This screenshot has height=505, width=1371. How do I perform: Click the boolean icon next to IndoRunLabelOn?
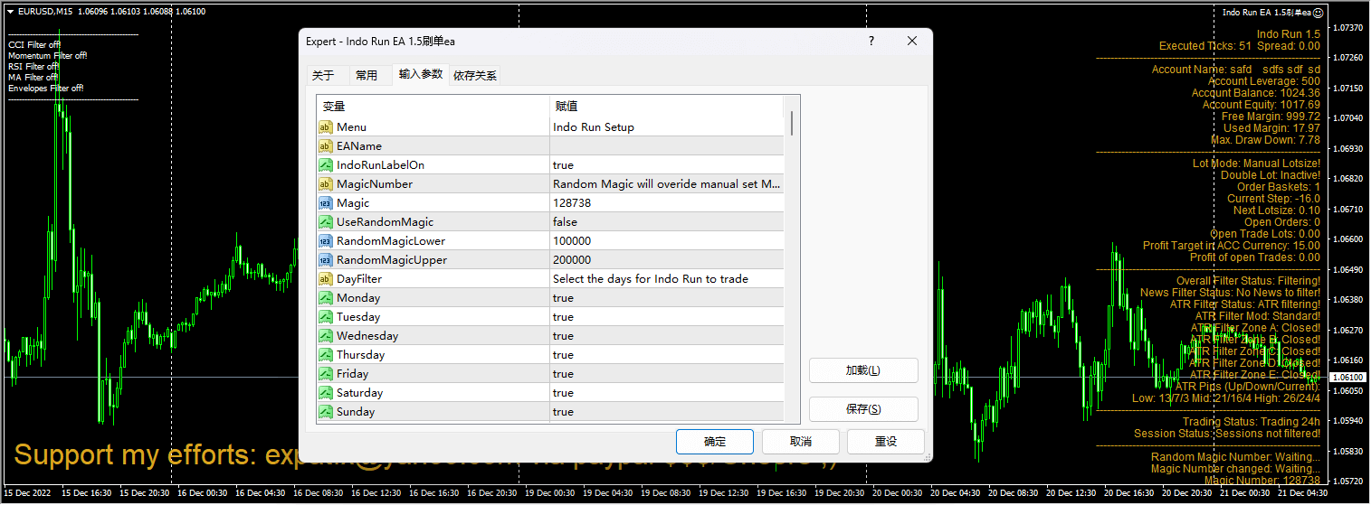(325, 165)
